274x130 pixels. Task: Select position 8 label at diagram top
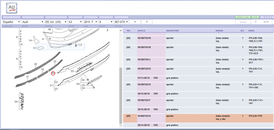point(107,30)
